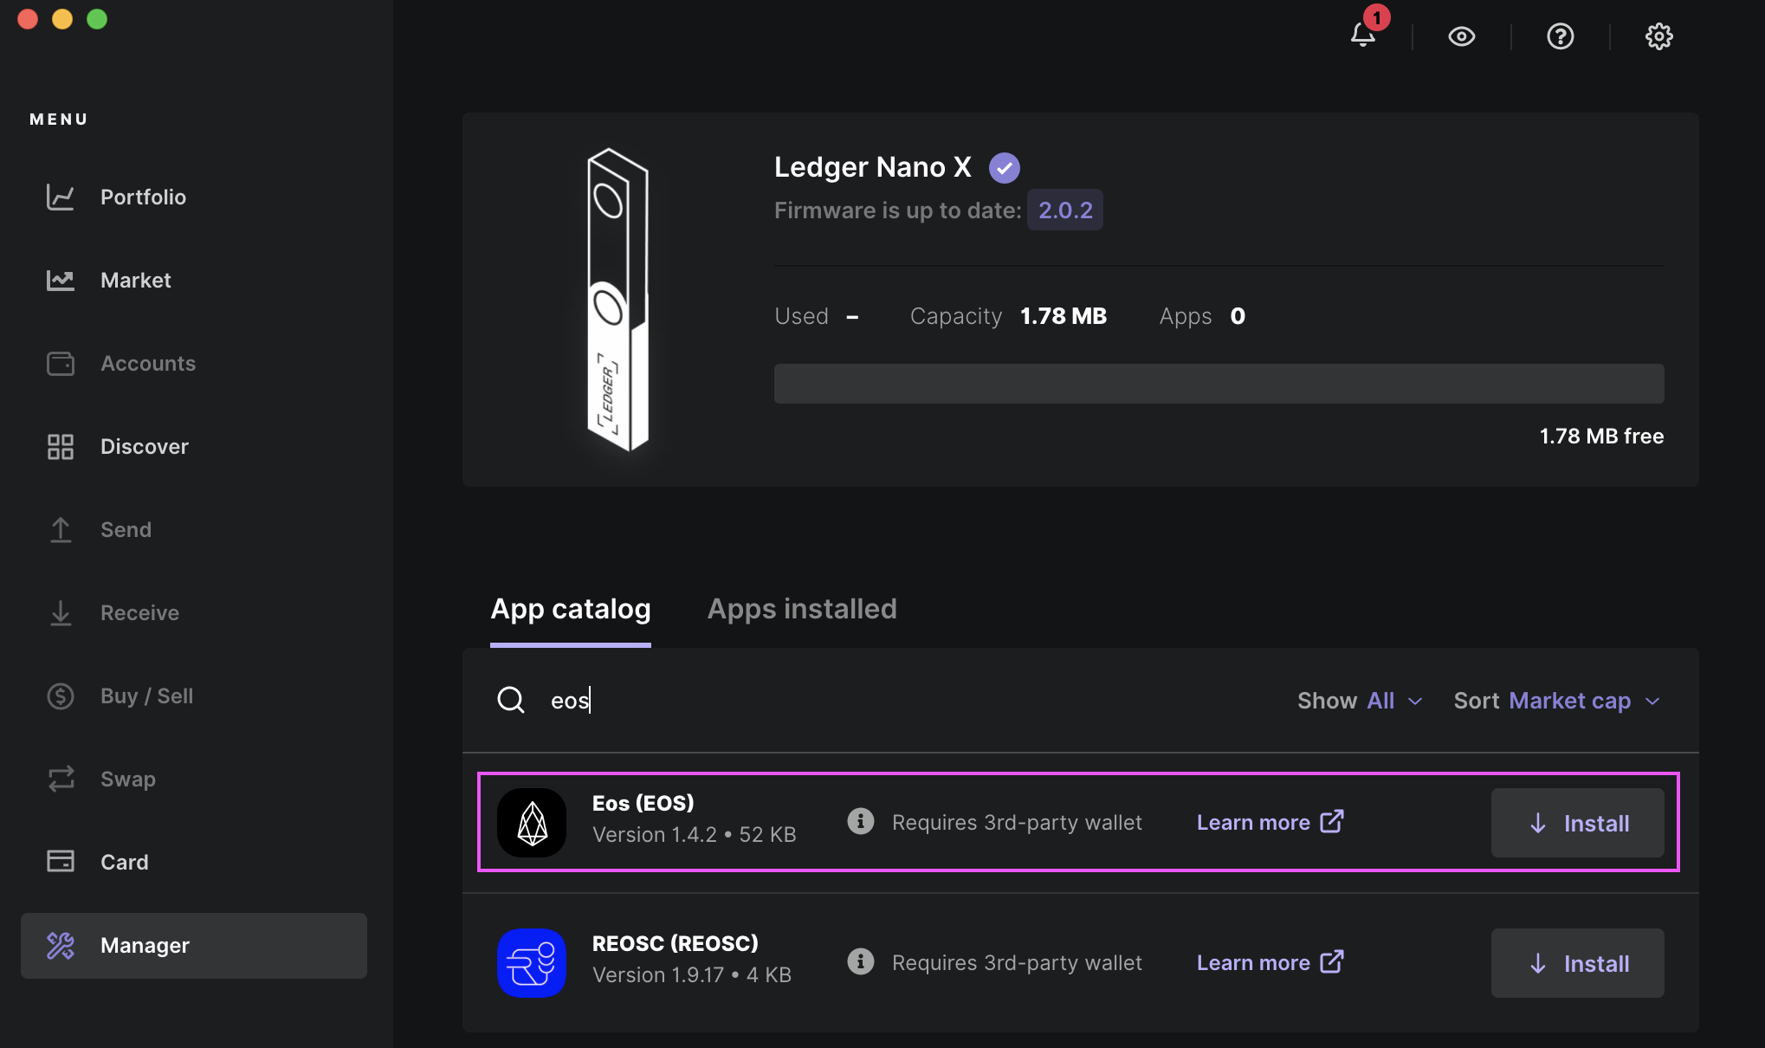This screenshot has height=1048, width=1765.
Task: Click the notifications bell icon
Action: (x=1363, y=34)
